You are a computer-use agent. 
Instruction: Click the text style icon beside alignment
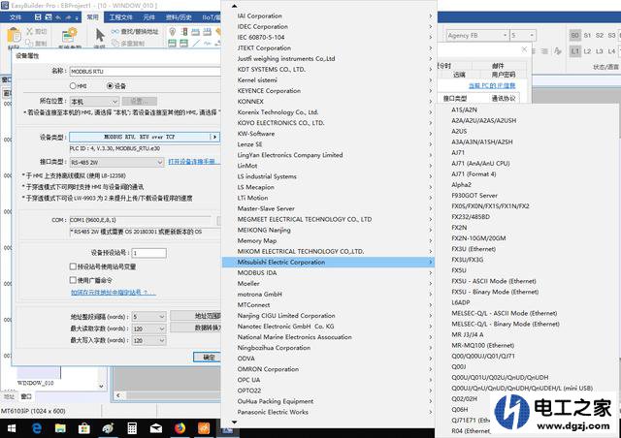pyautogui.click(x=558, y=51)
